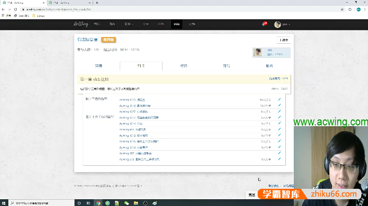Viewport: 368px width, 206px height.
Task: Open the django bookmark in bookmarks bar
Action: click(x=39, y=16)
